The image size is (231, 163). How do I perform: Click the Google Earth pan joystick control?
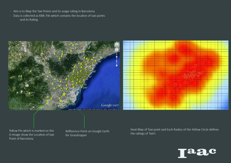click(116, 50)
